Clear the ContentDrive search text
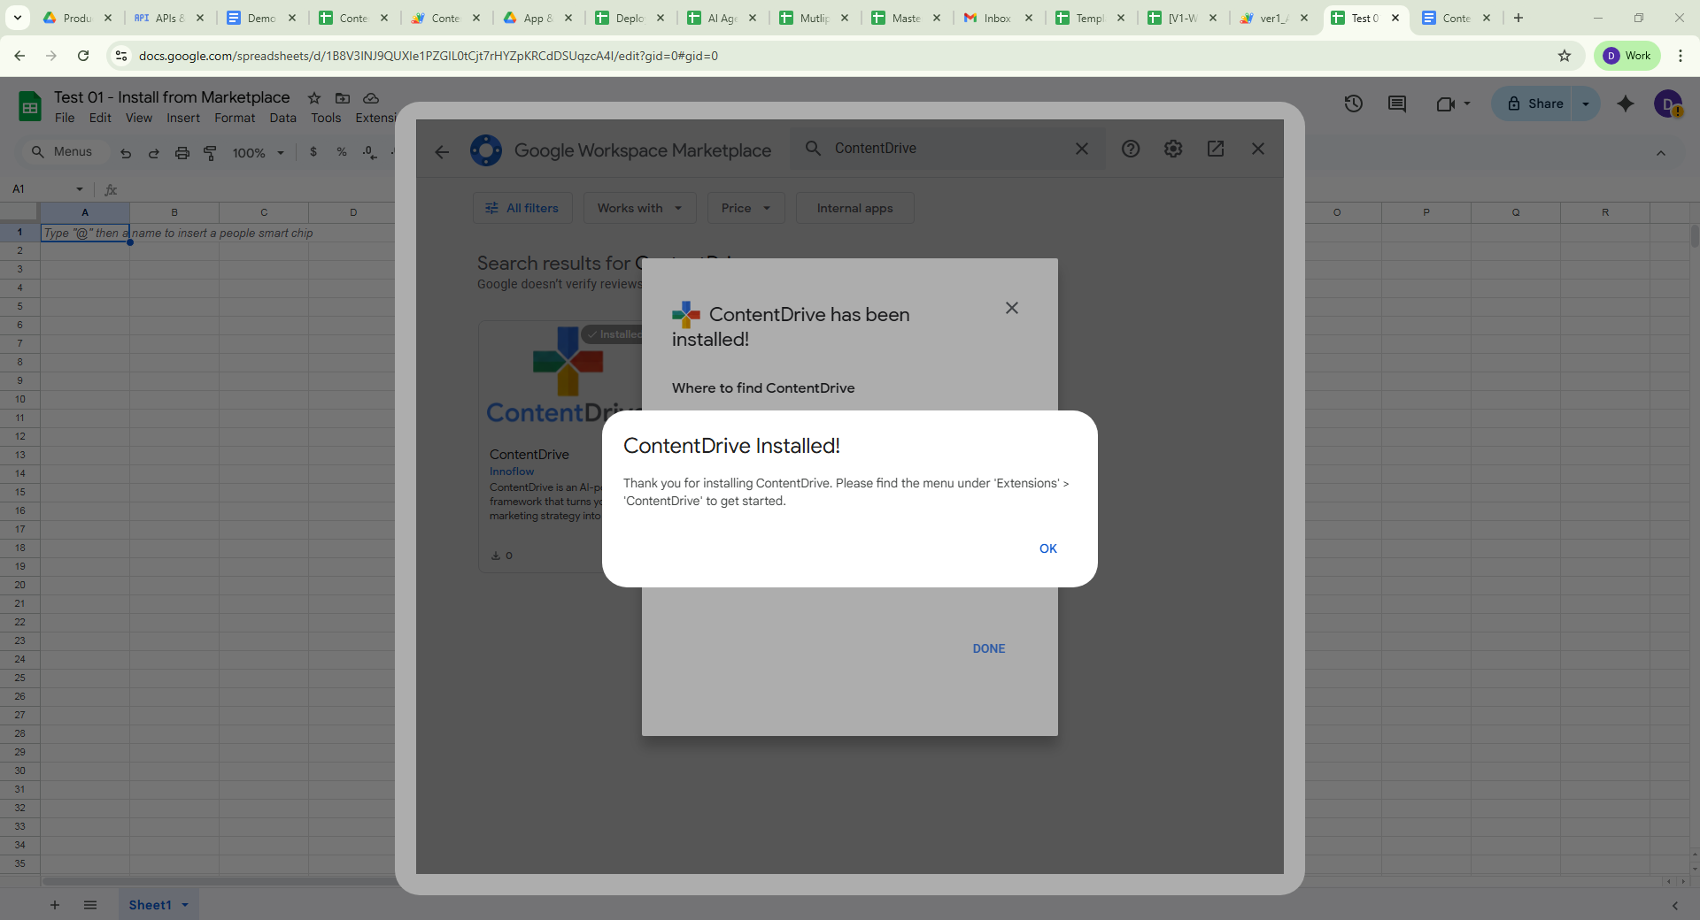Image resolution: width=1700 pixels, height=920 pixels. [x=1082, y=149]
